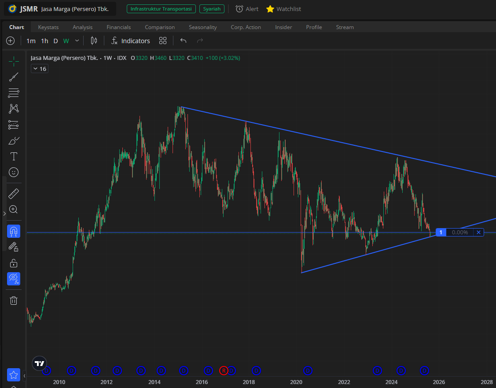Expand the timeframe dropdown arrow
The width and height of the screenshot is (496, 388).
(x=77, y=41)
